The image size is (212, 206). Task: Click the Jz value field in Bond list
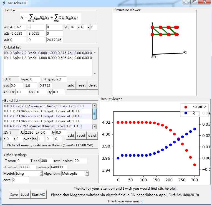30,133
